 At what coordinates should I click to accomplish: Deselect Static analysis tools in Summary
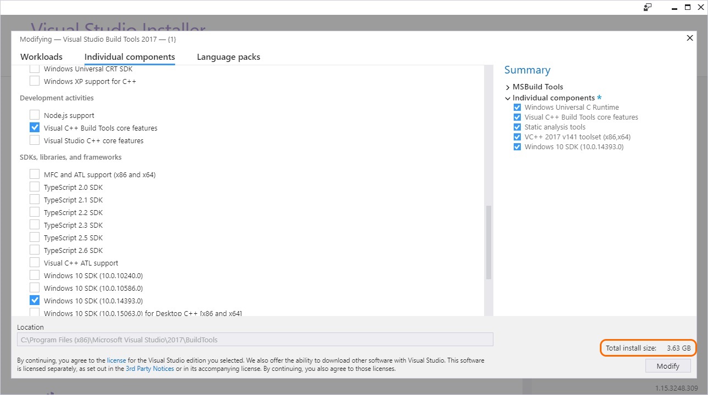[516, 127]
